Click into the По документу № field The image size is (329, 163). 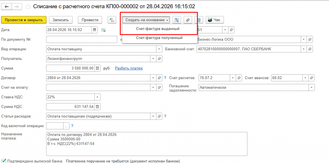coord(82,39)
